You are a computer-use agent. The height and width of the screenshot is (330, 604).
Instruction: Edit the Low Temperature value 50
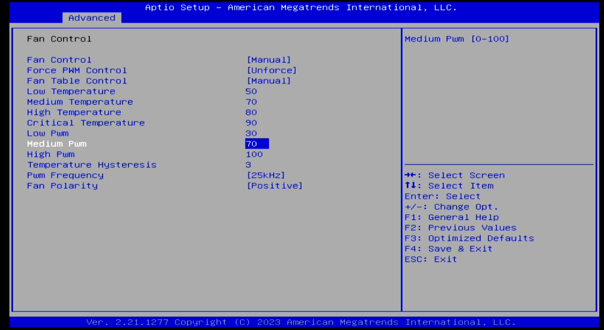[x=251, y=91]
